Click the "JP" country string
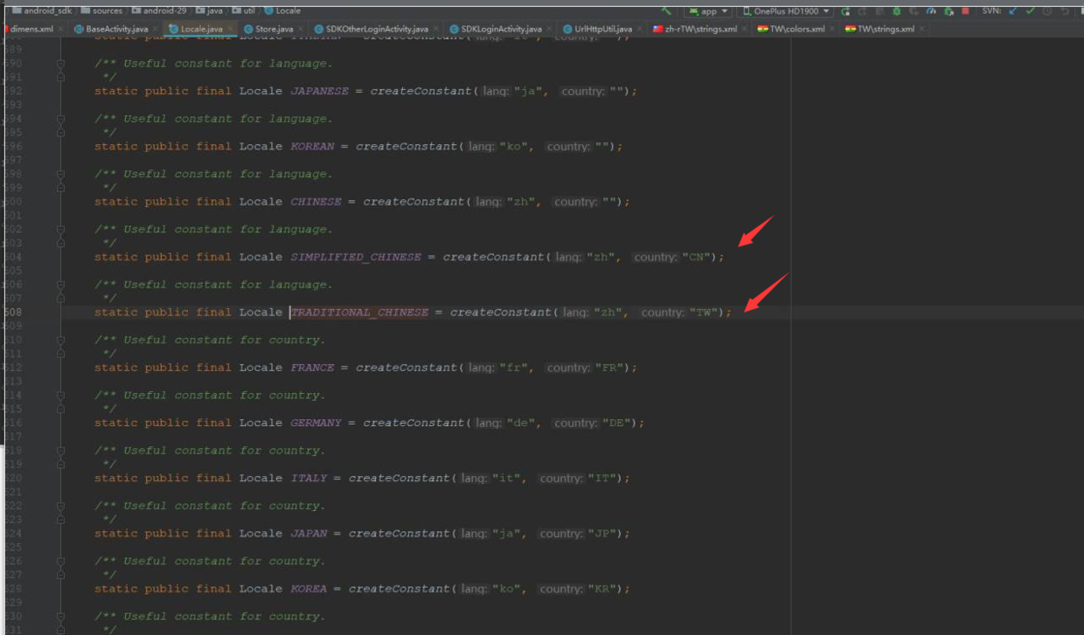Screen dimensions: 1084x635 pyautogui.click(x=601, y=534)
